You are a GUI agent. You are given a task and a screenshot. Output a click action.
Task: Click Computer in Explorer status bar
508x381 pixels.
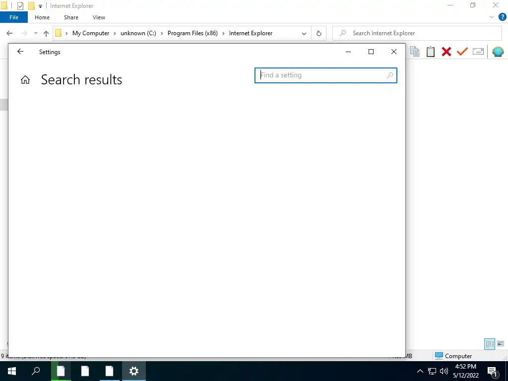pyautogui.click(x=453, y=356)
